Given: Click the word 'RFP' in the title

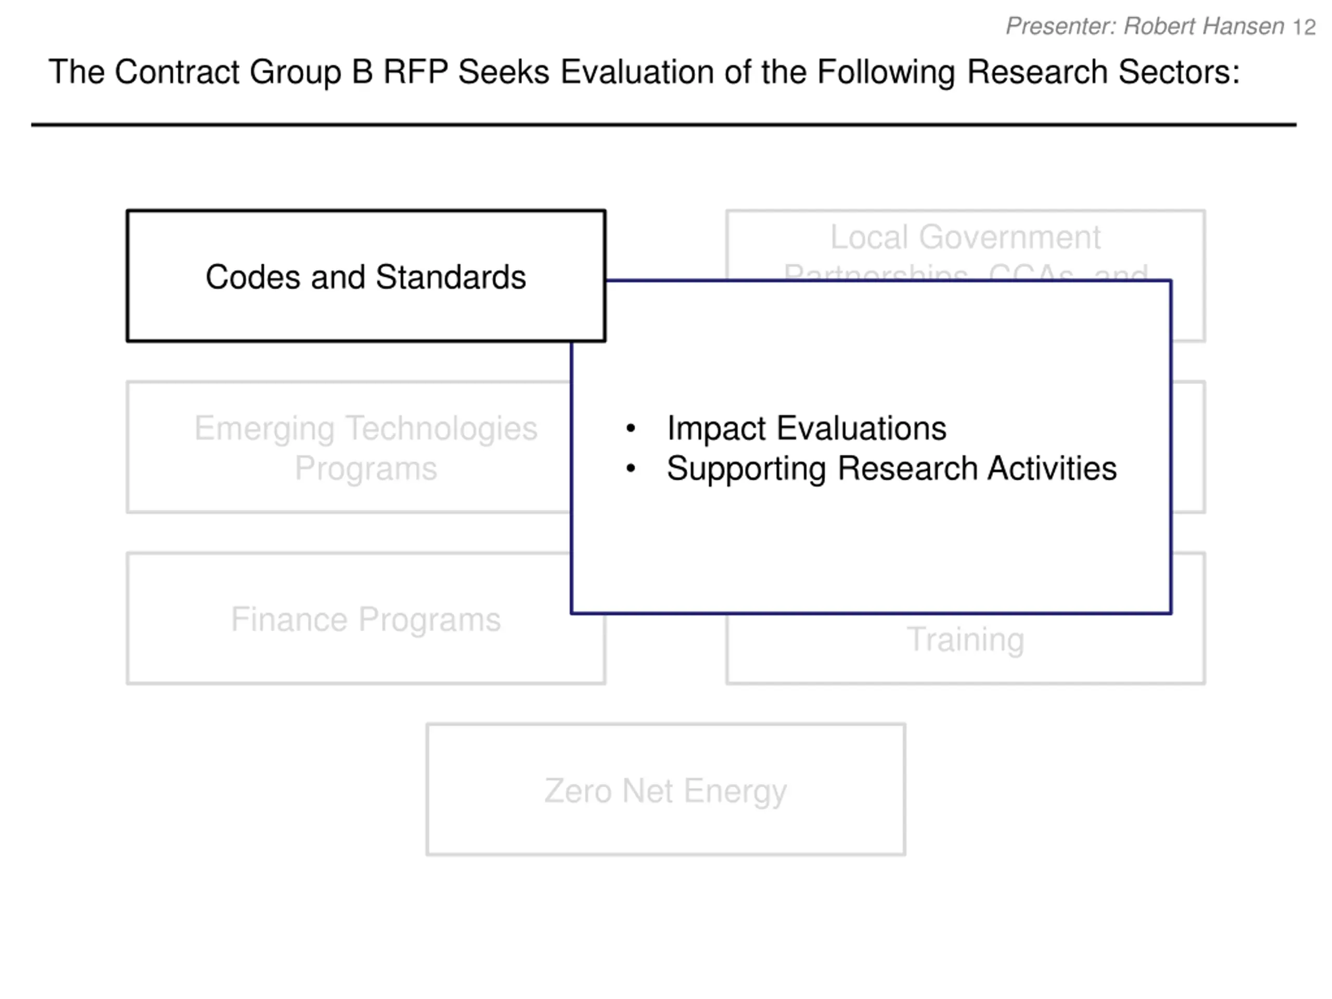Looking at the screenshot, I should (416, 72).
